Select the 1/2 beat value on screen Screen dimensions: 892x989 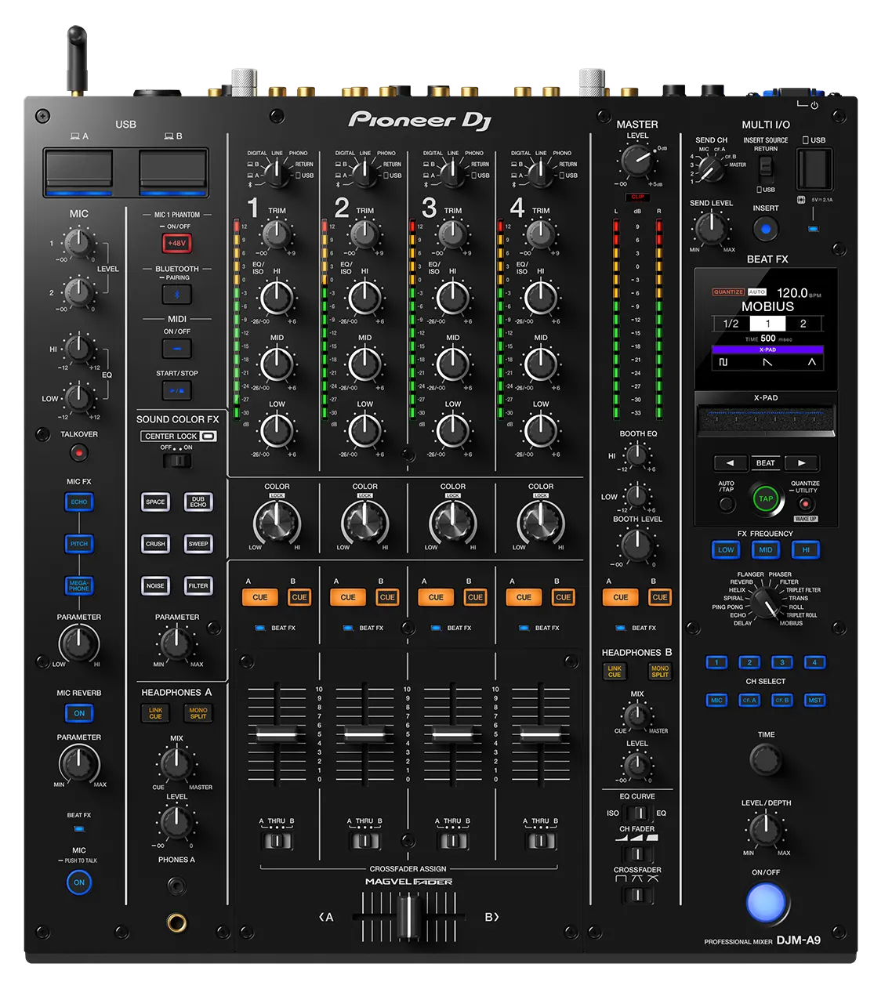731,324
